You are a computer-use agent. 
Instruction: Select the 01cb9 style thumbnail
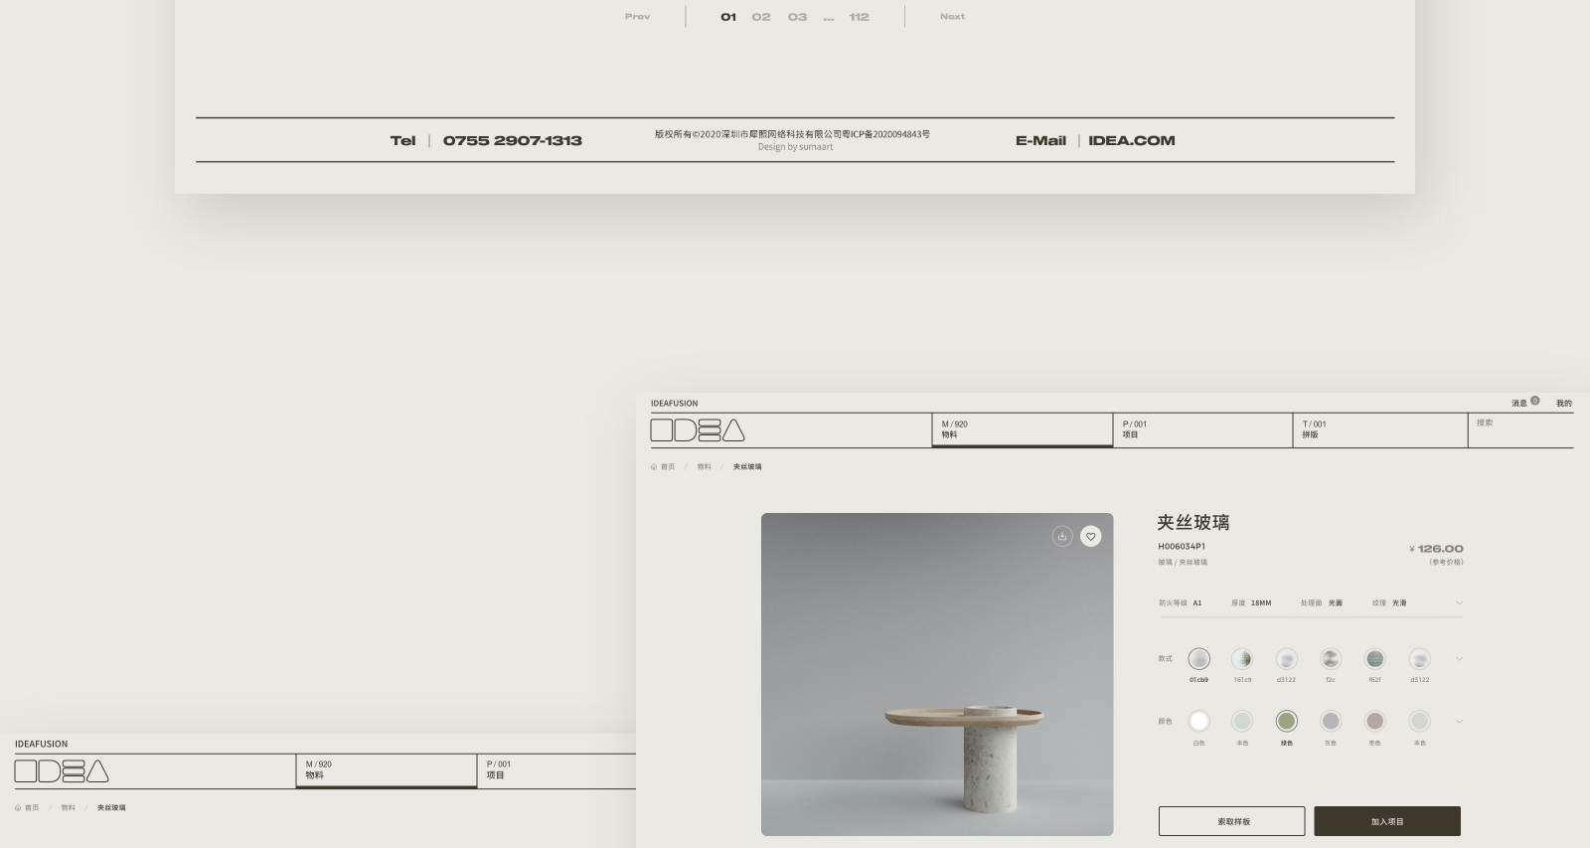(x=1198, y=659)
